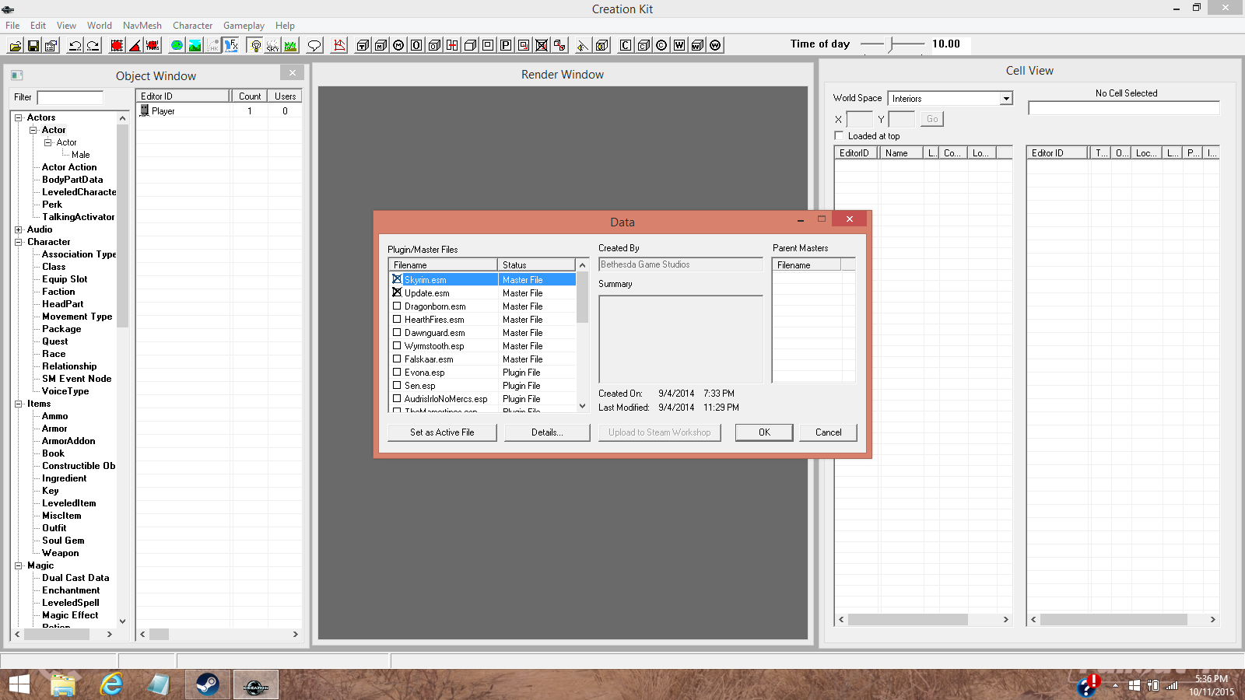1245x700 pixels.
Task: Toggle the green grass toolbar icon
Action: pos(290,45)
